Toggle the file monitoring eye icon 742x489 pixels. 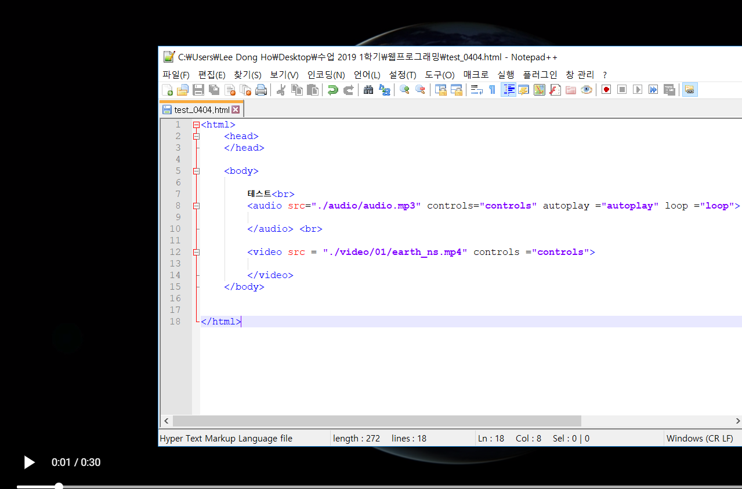click(587, 90)
